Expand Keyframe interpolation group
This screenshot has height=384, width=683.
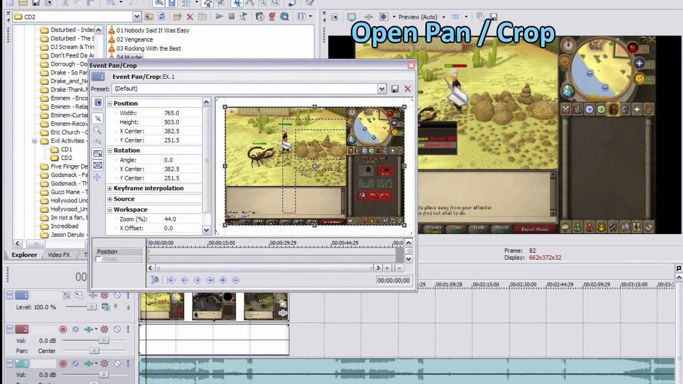click(x=110, y=188)
